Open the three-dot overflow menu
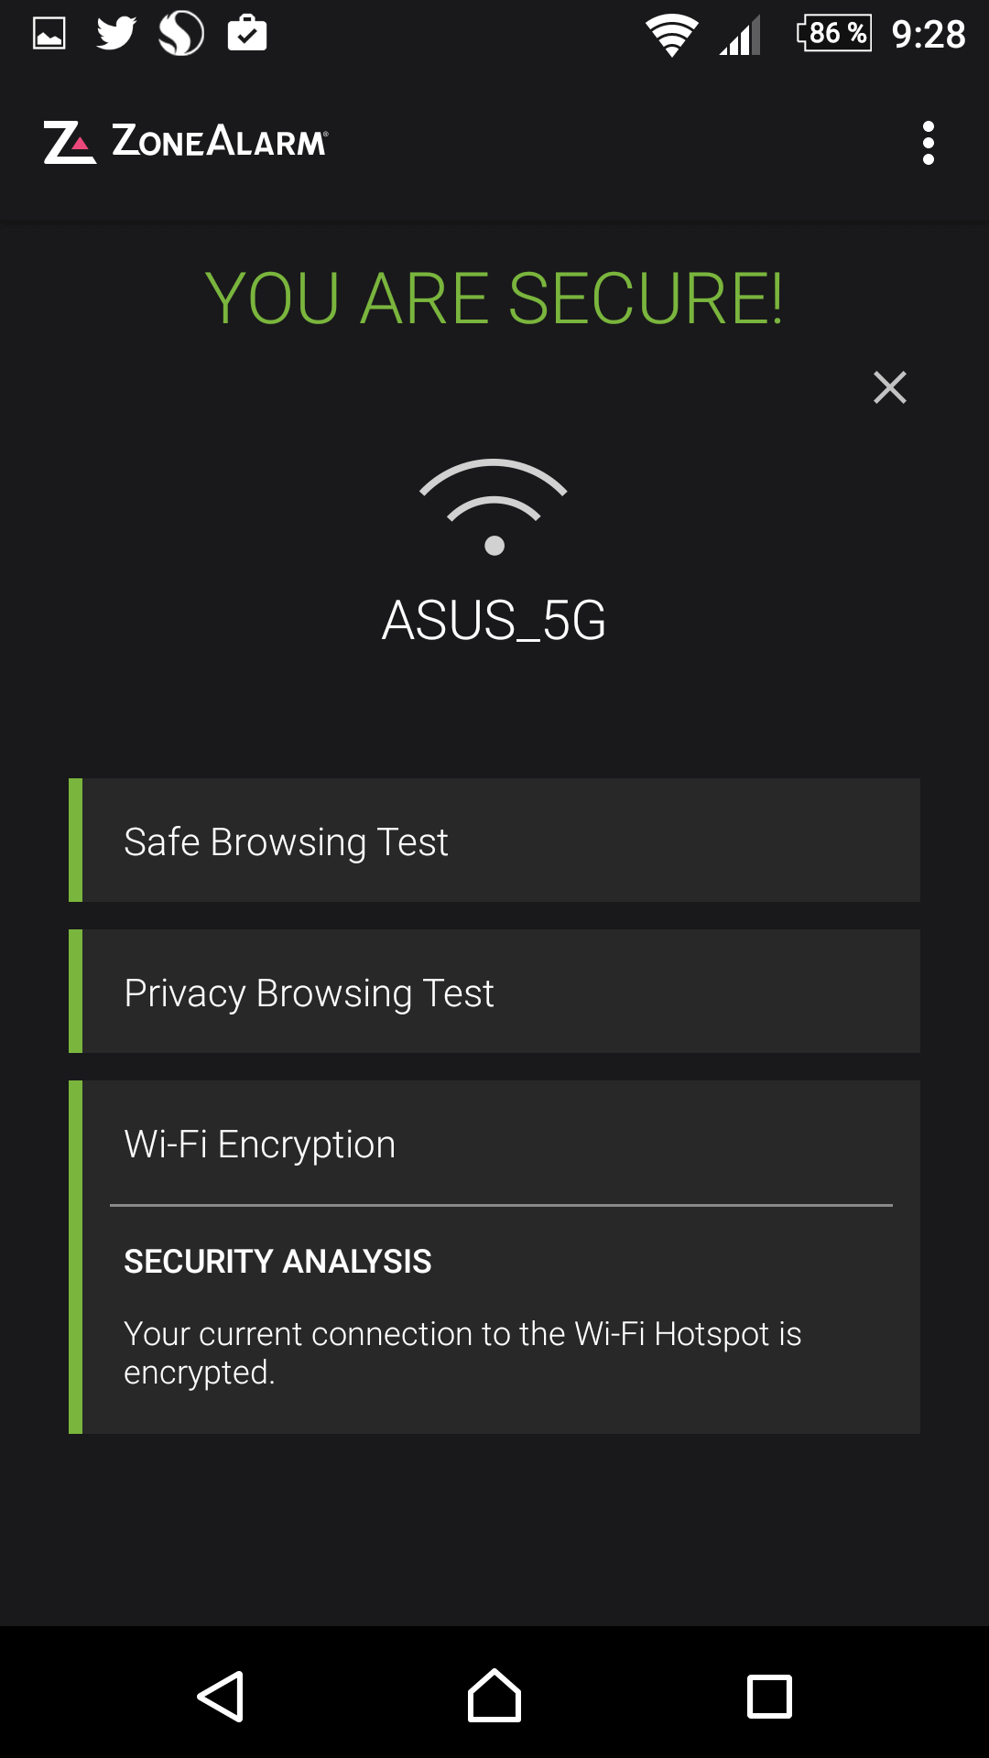989x1758 pixels. pos(928,143)
